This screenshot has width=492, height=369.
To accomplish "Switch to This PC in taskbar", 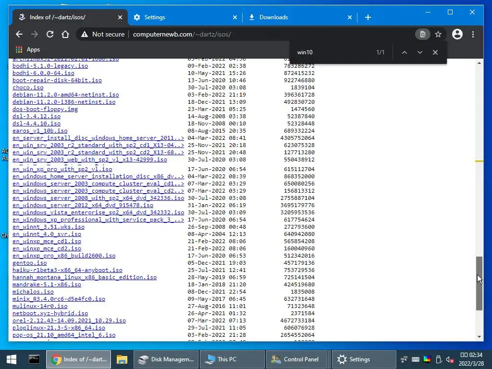I will (232, 359).
